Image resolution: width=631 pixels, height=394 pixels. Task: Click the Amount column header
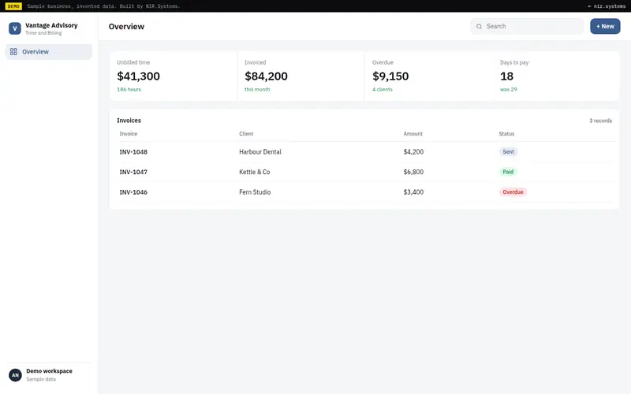[x=413, y=134]
